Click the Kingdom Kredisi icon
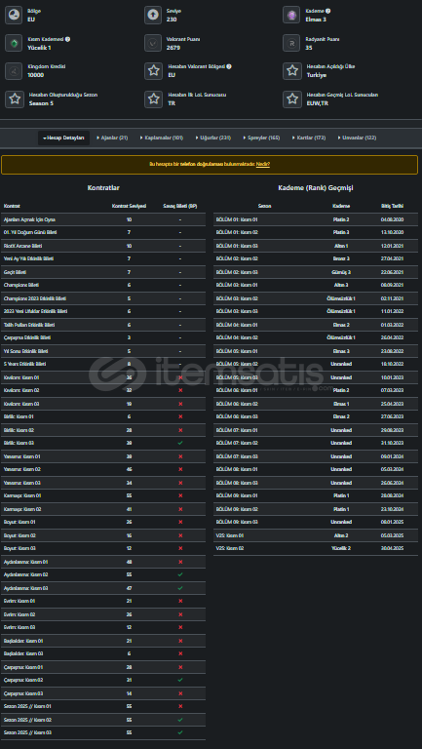Viewport: 422px width, 749px height. (x=14, y=70)
